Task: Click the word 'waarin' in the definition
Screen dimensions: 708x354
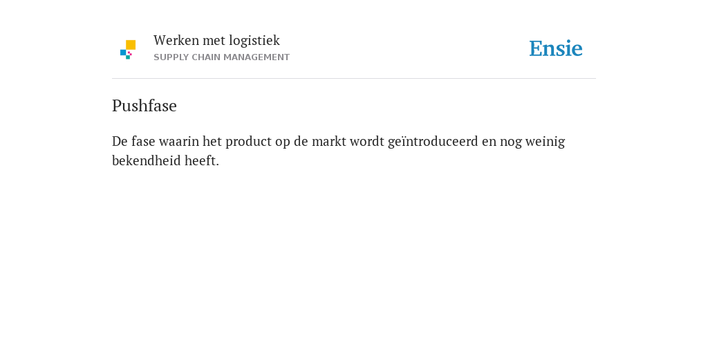Action: point(179,141)
